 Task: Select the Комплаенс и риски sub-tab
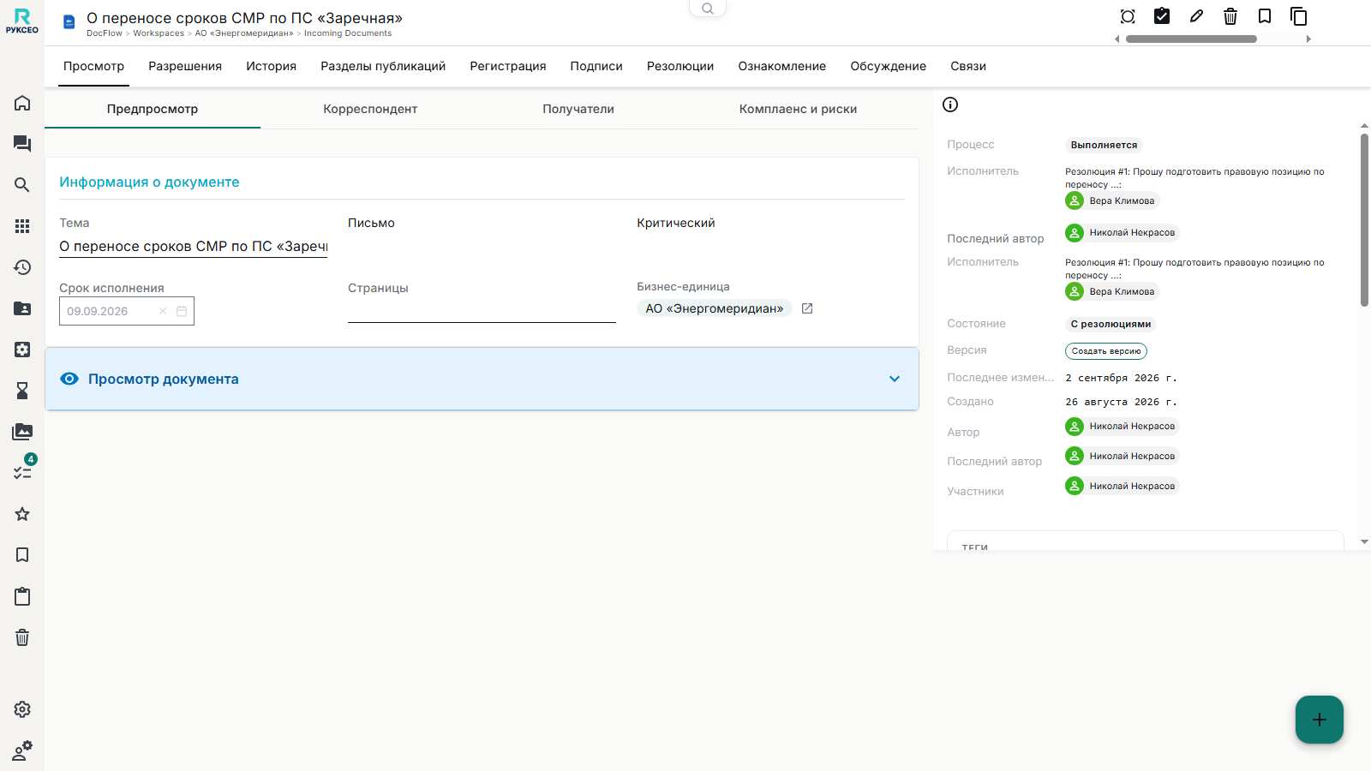tap(798, 109)
